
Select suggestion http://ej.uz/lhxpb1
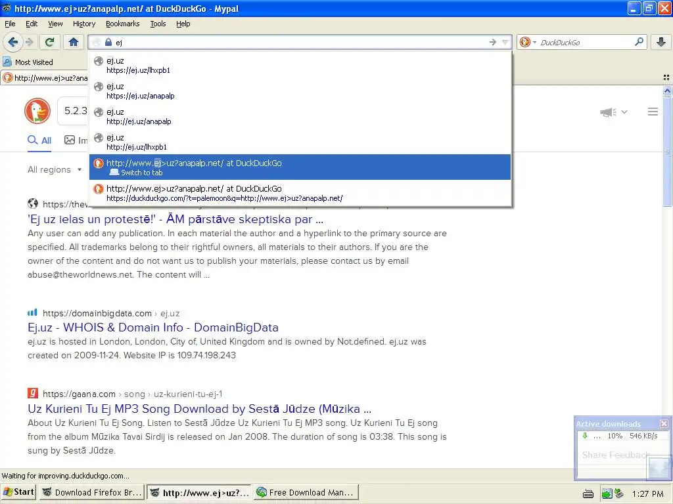tap(300, 142)
